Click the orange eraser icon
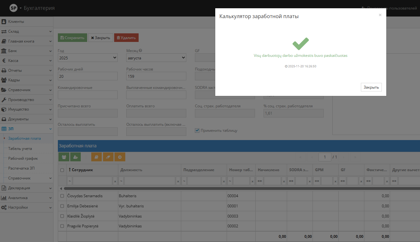The height and width of the screenshot is (242, 420). coord(108,157)
